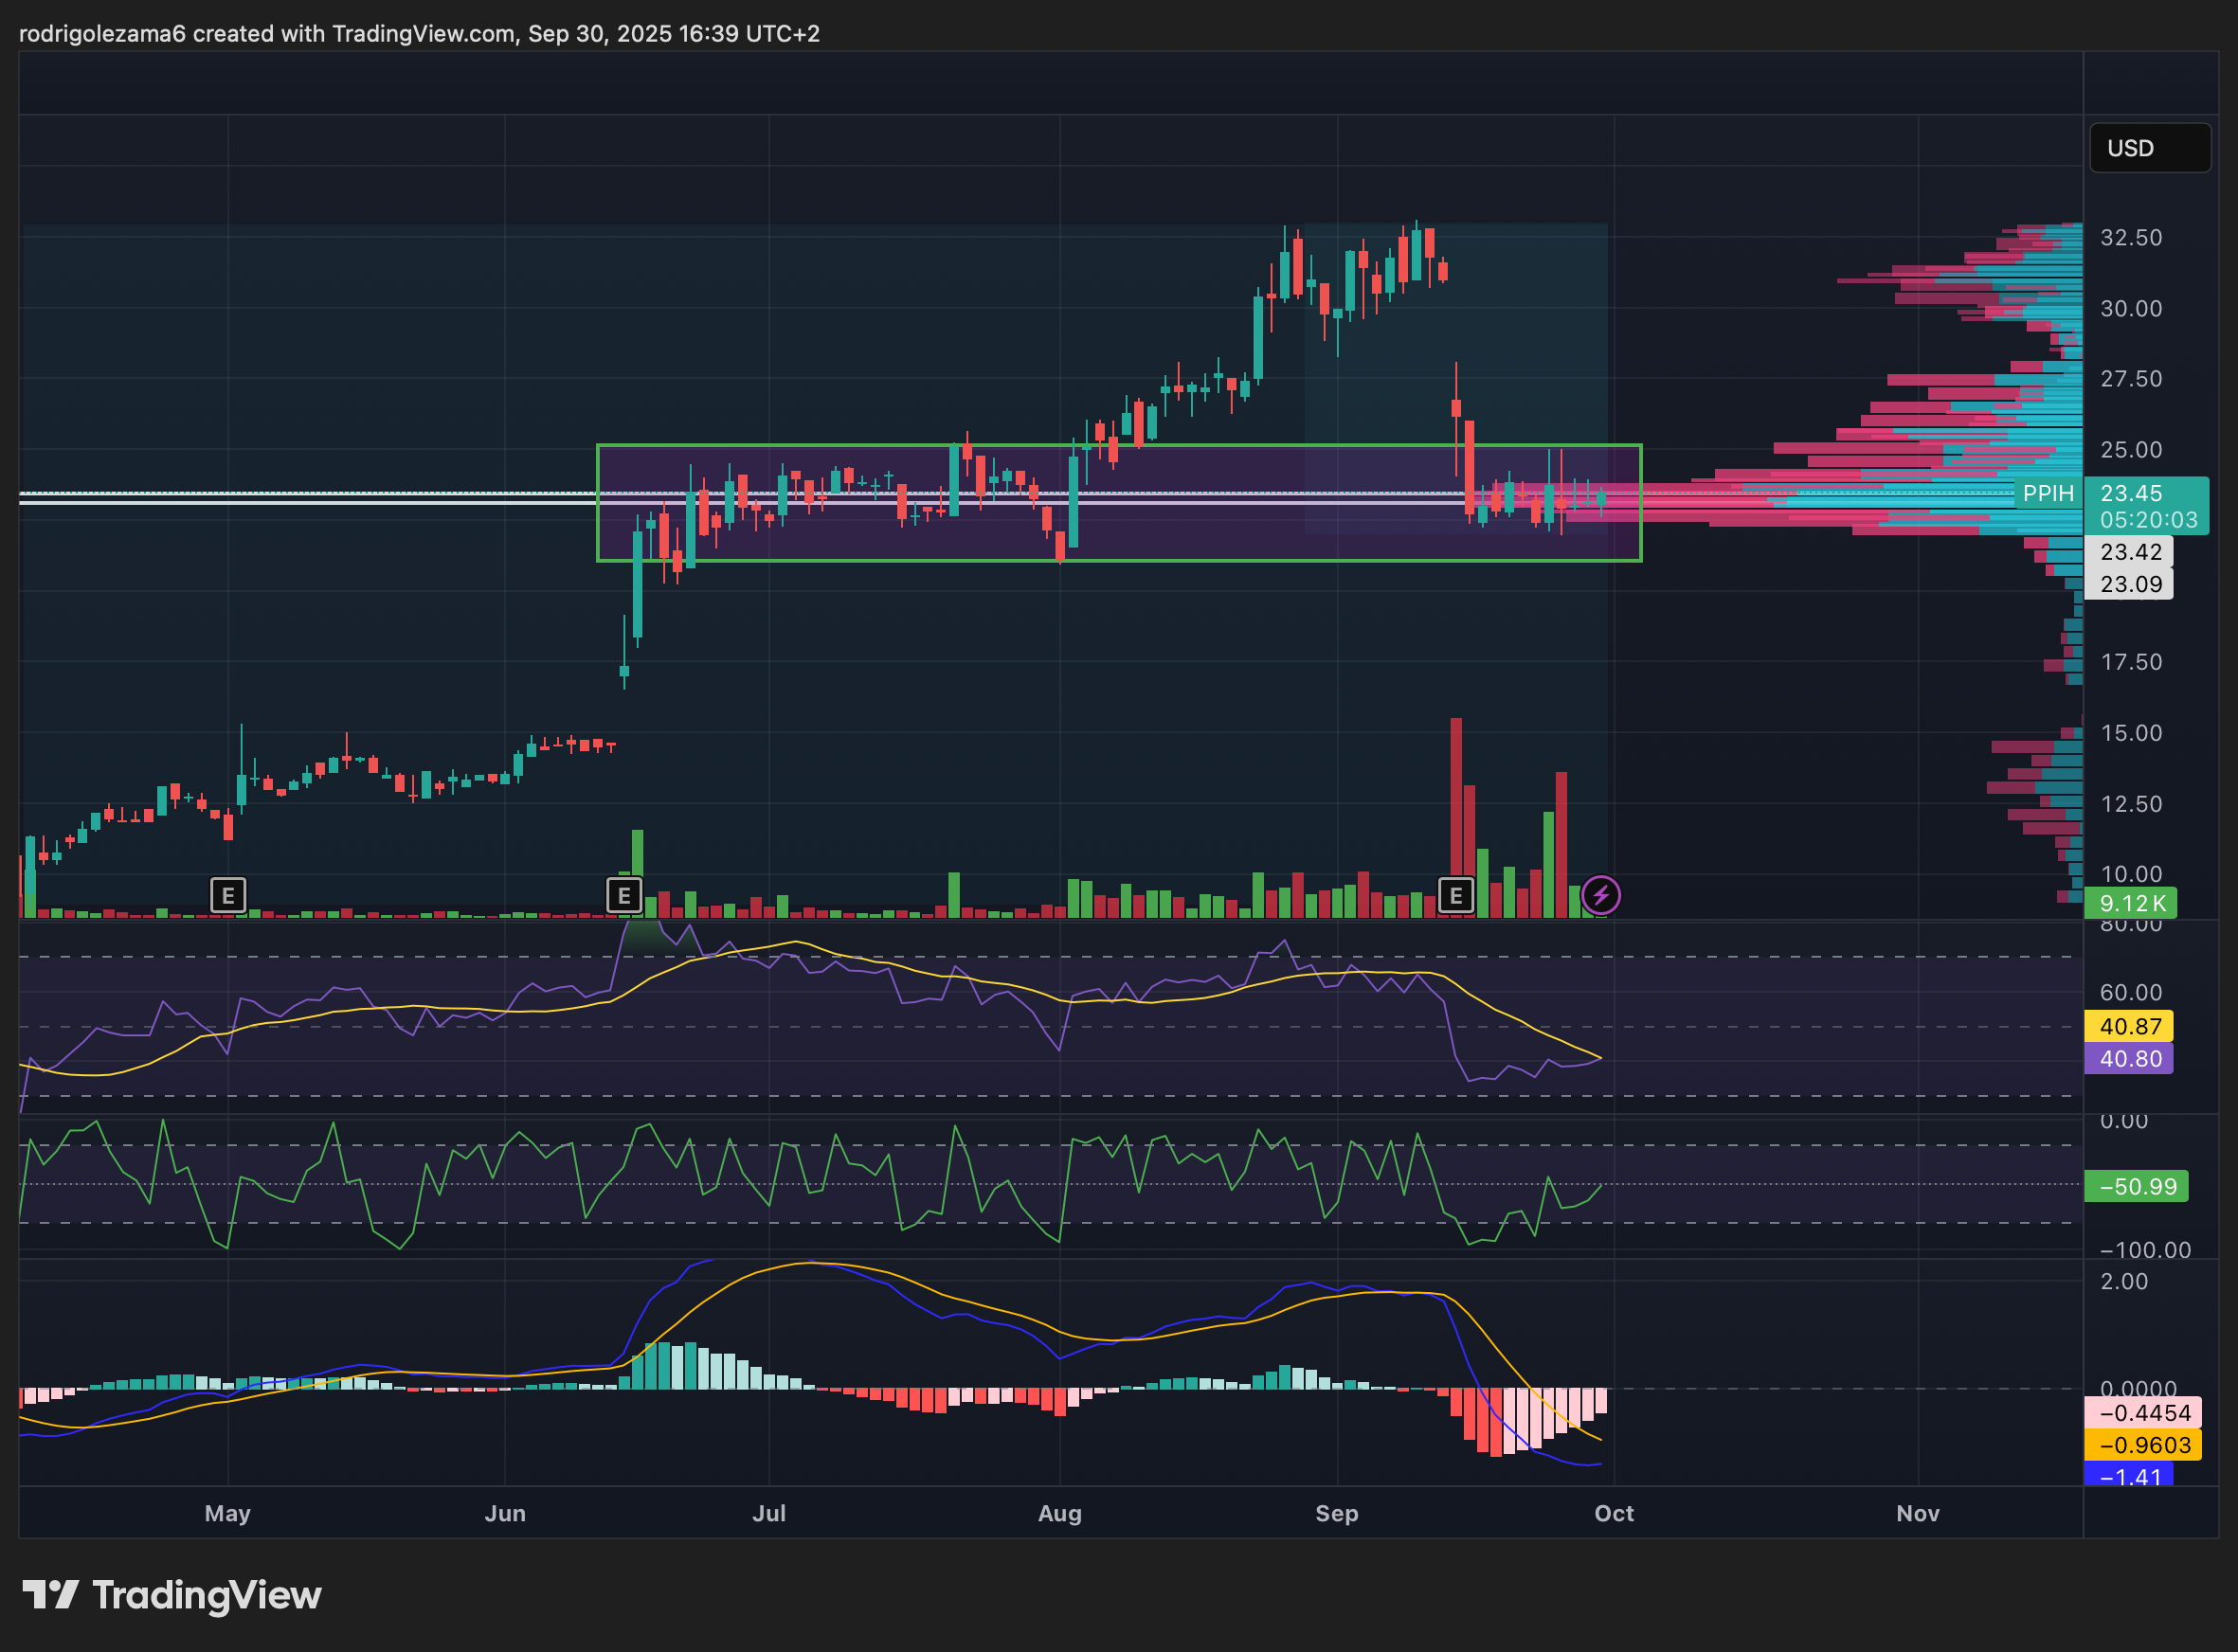The height and width of the screenshot is (1652, 2238).
Task: Click the purple lightning bolt event icon
Action: (1601, 895)
